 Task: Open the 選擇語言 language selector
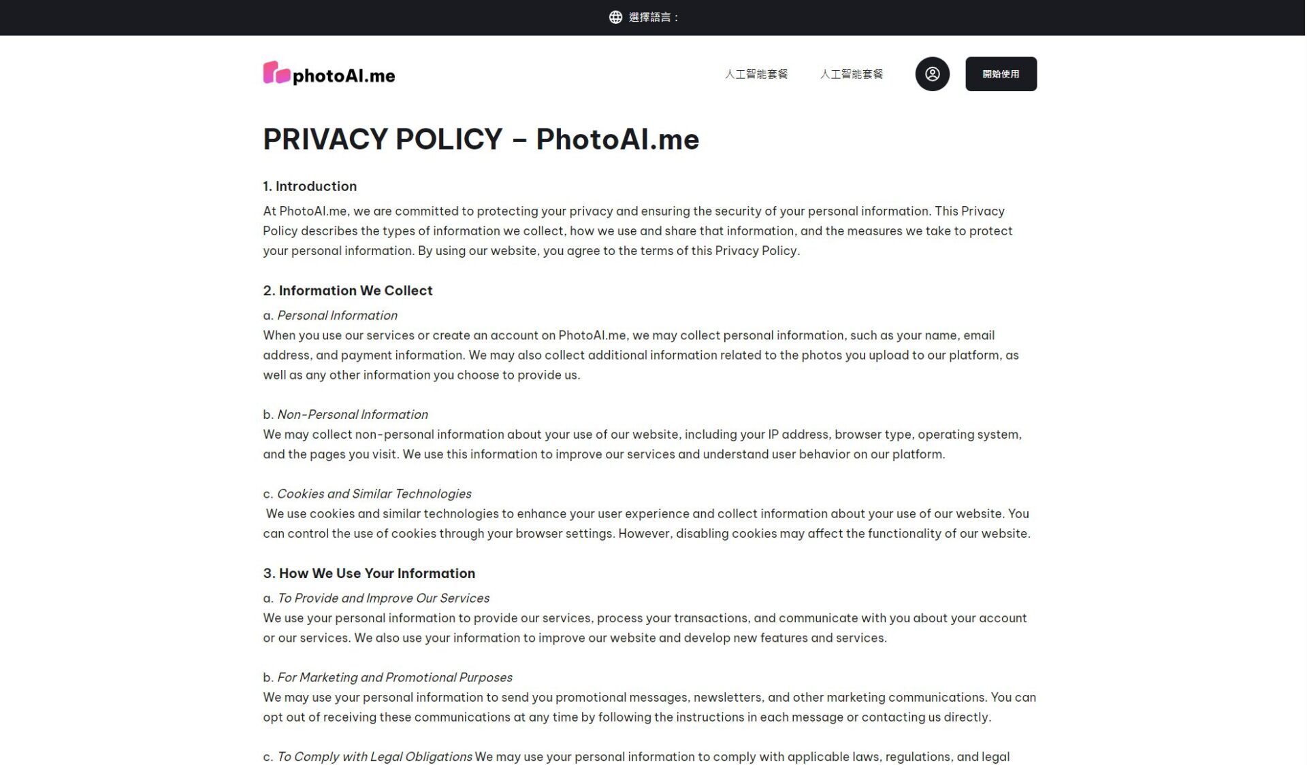pos(653,17)
